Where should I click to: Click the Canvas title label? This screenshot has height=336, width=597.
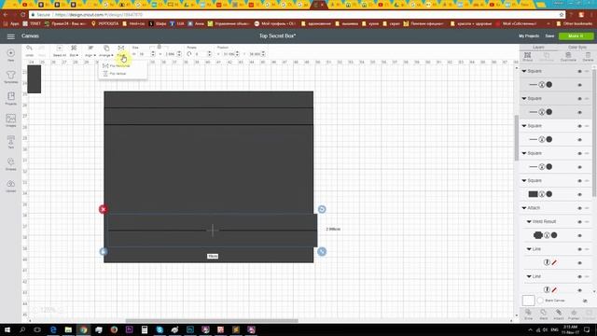(x=30, y=35)
